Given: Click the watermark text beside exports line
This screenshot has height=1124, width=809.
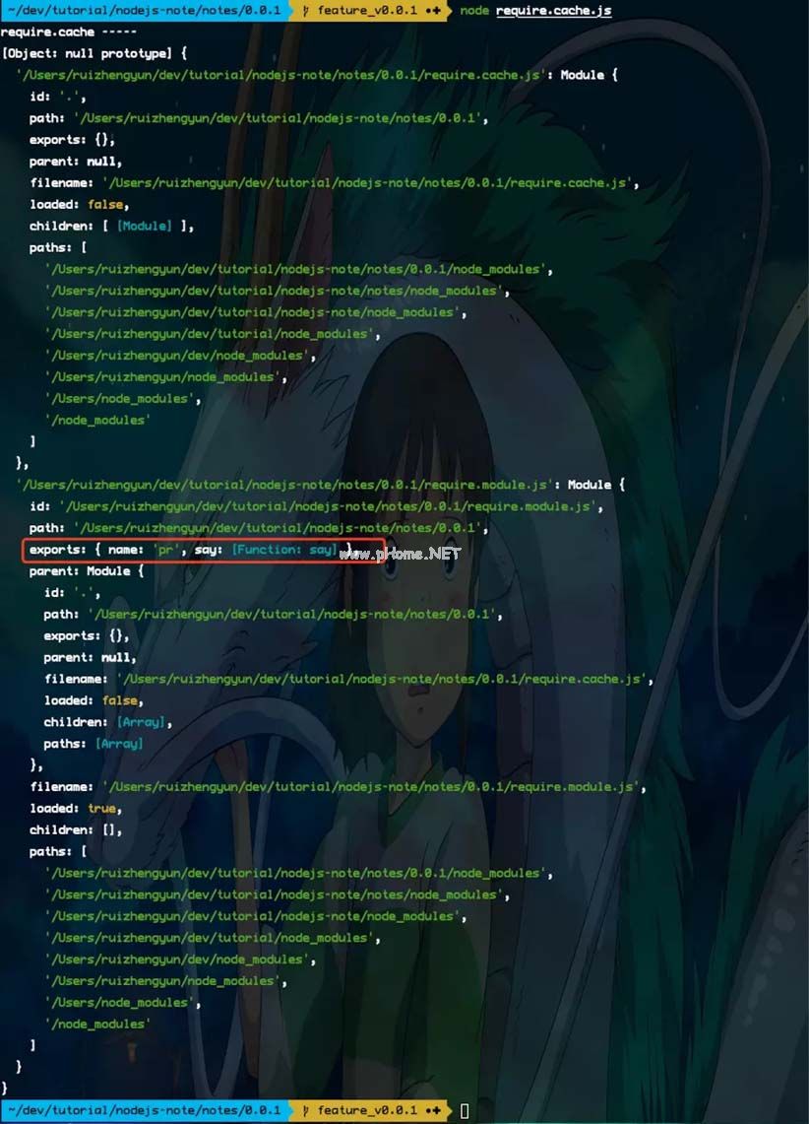Looking at the screenshot, I should (409, 553).
